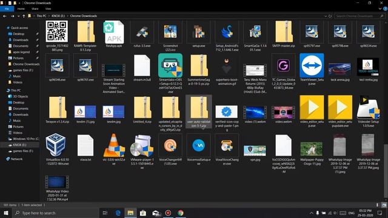Viewport: 388px width, 218px height.
Task: Select the qrcode PNG file thumbnail
Action: [57, 31]
